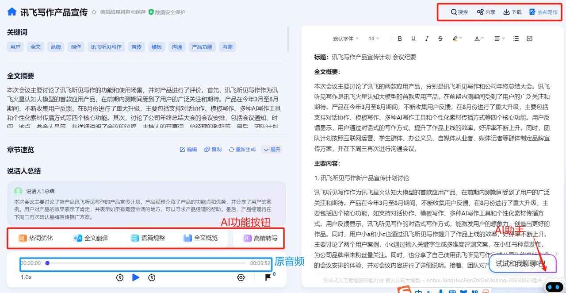This screenshot has height=293, width=566.
Task: Select the 讯飞听见写作 keyword tag
Action: 106,47
